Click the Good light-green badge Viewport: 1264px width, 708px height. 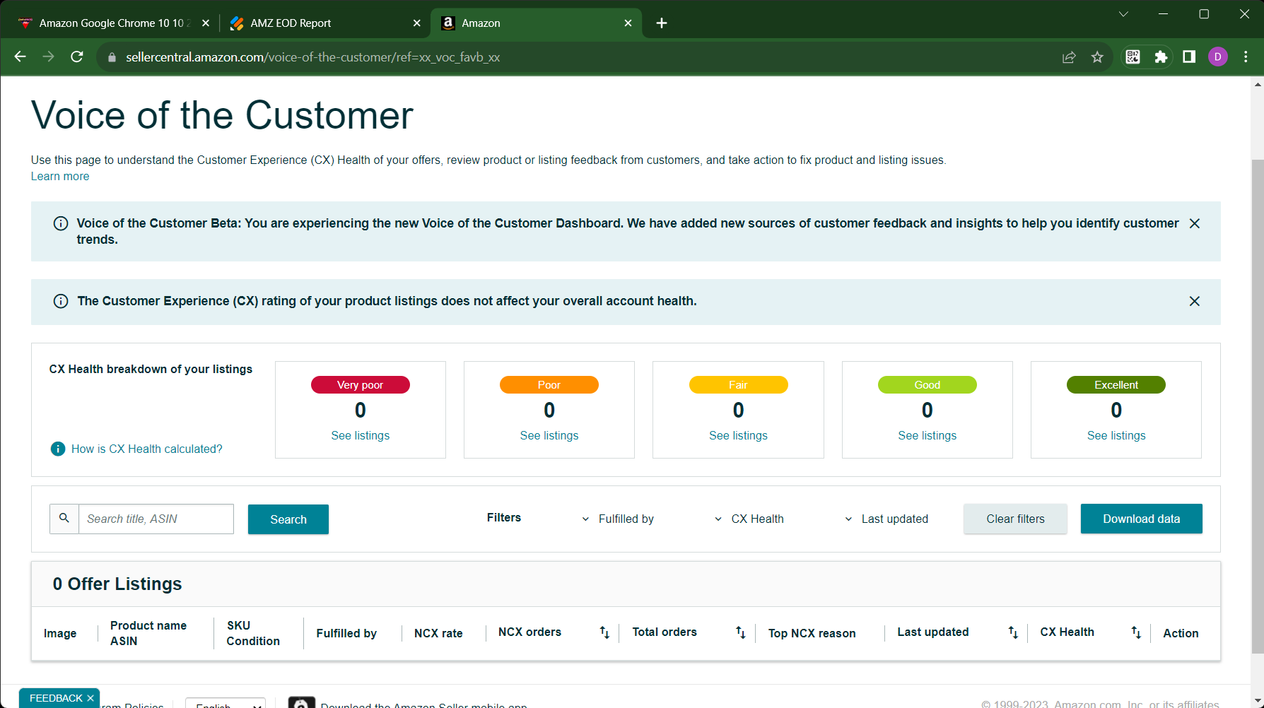click(x=927, y=385)
